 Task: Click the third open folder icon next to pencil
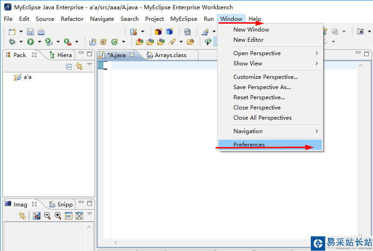click(161, 42)
